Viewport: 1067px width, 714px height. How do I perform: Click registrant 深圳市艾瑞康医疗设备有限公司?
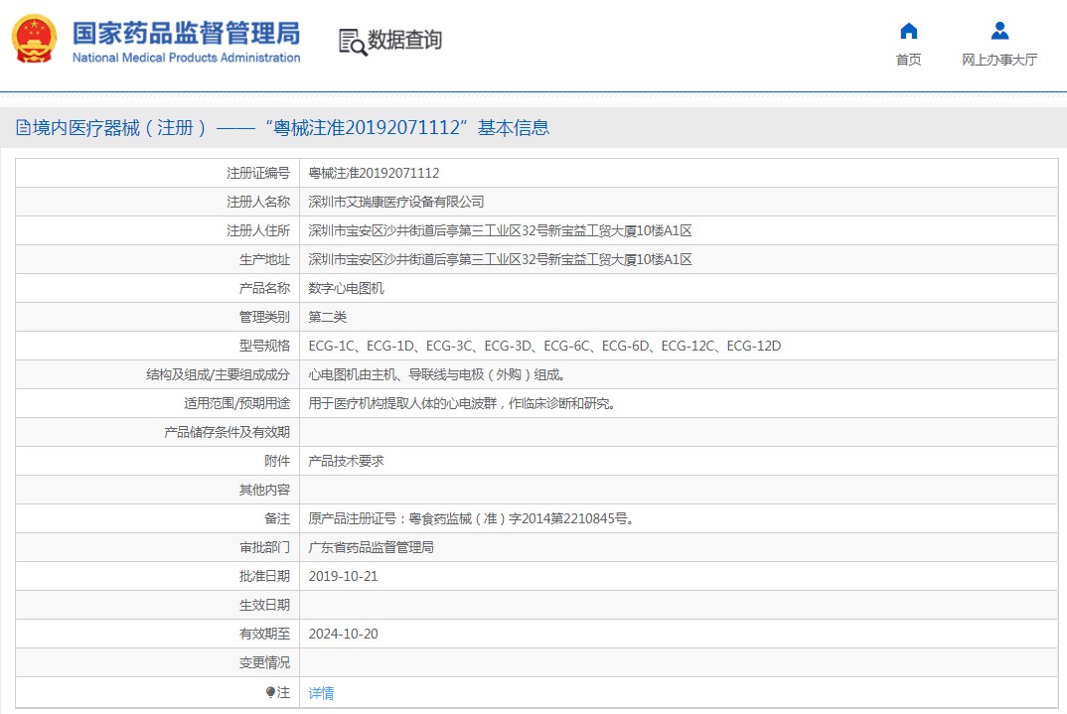tap(396, 202)
